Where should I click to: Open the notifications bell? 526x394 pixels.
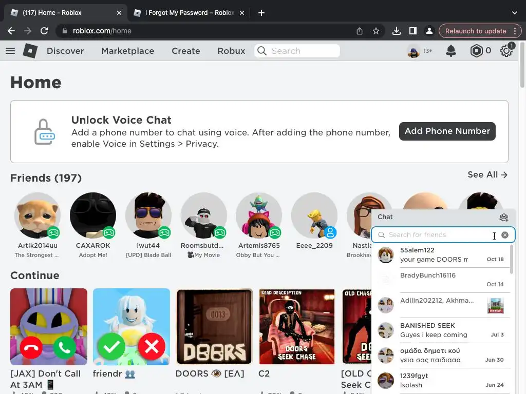[451, 51]
